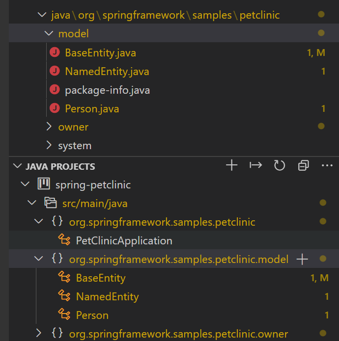
Task: Click the src/main/java source folder icon
Action: point(51,203)
